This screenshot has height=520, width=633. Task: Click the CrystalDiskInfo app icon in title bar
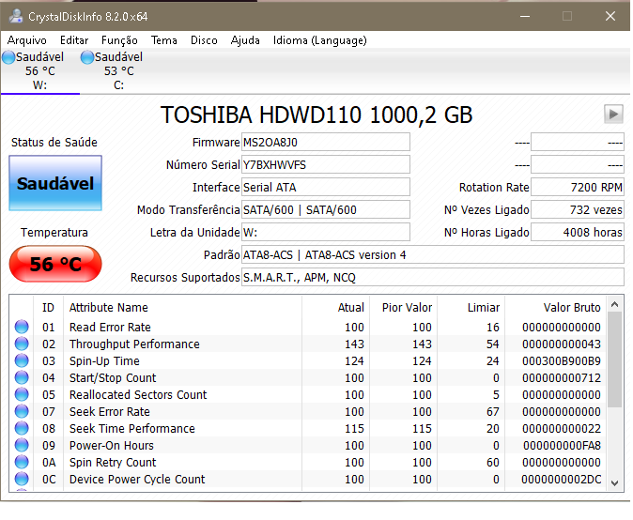click(15, 16)
